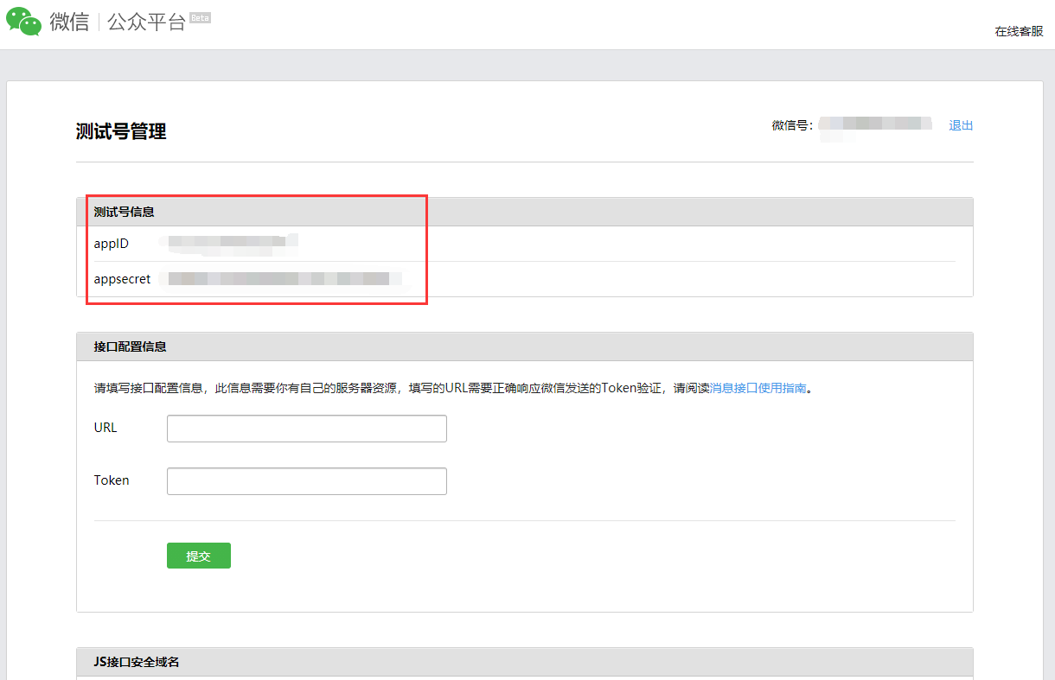
Task: Click the WeChat logo icon
Action: [24, 22]
